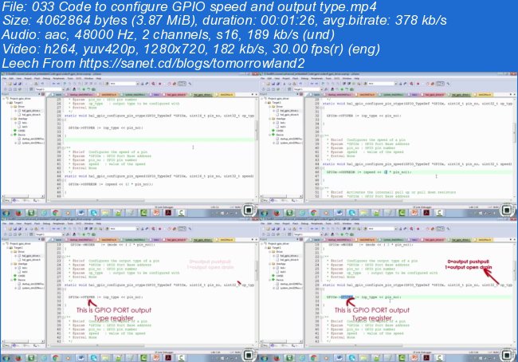518x362 pixels.
Task: Open the Help menu in bottom-right frame
Action: (357, 223)
